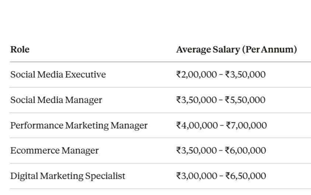Viewport: 311px width, 195px height.
Task: Click the word "Performance" in the role column
Action: 36,125
